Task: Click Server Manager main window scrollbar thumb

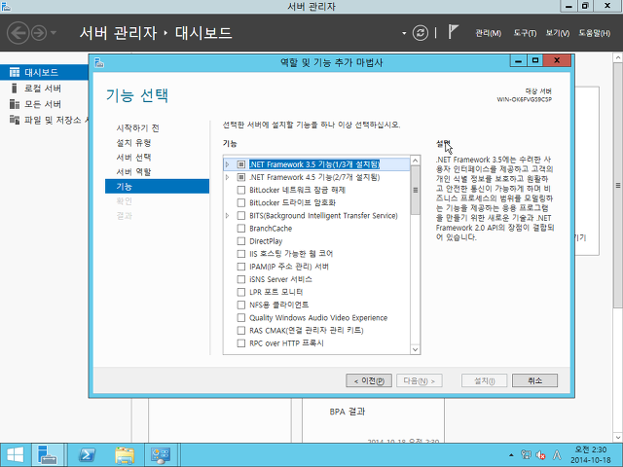Action: [618, 185]
